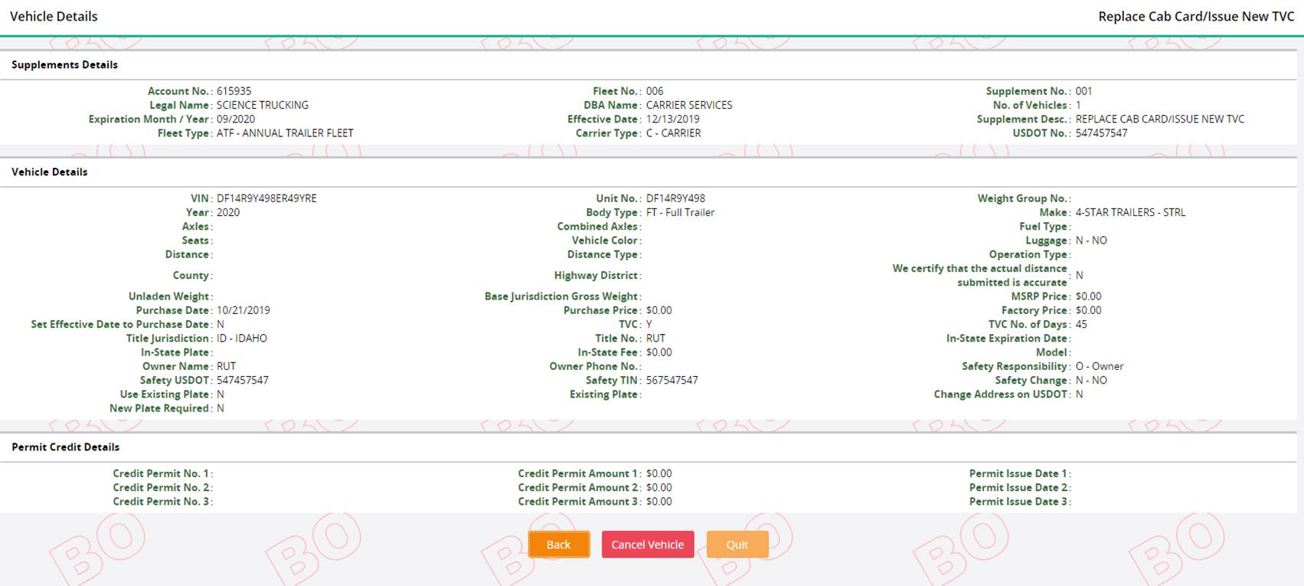The height and width of the screenshot is (586, 1304).
Task: Click the Supplements Details section header
Action: (64, 65)
